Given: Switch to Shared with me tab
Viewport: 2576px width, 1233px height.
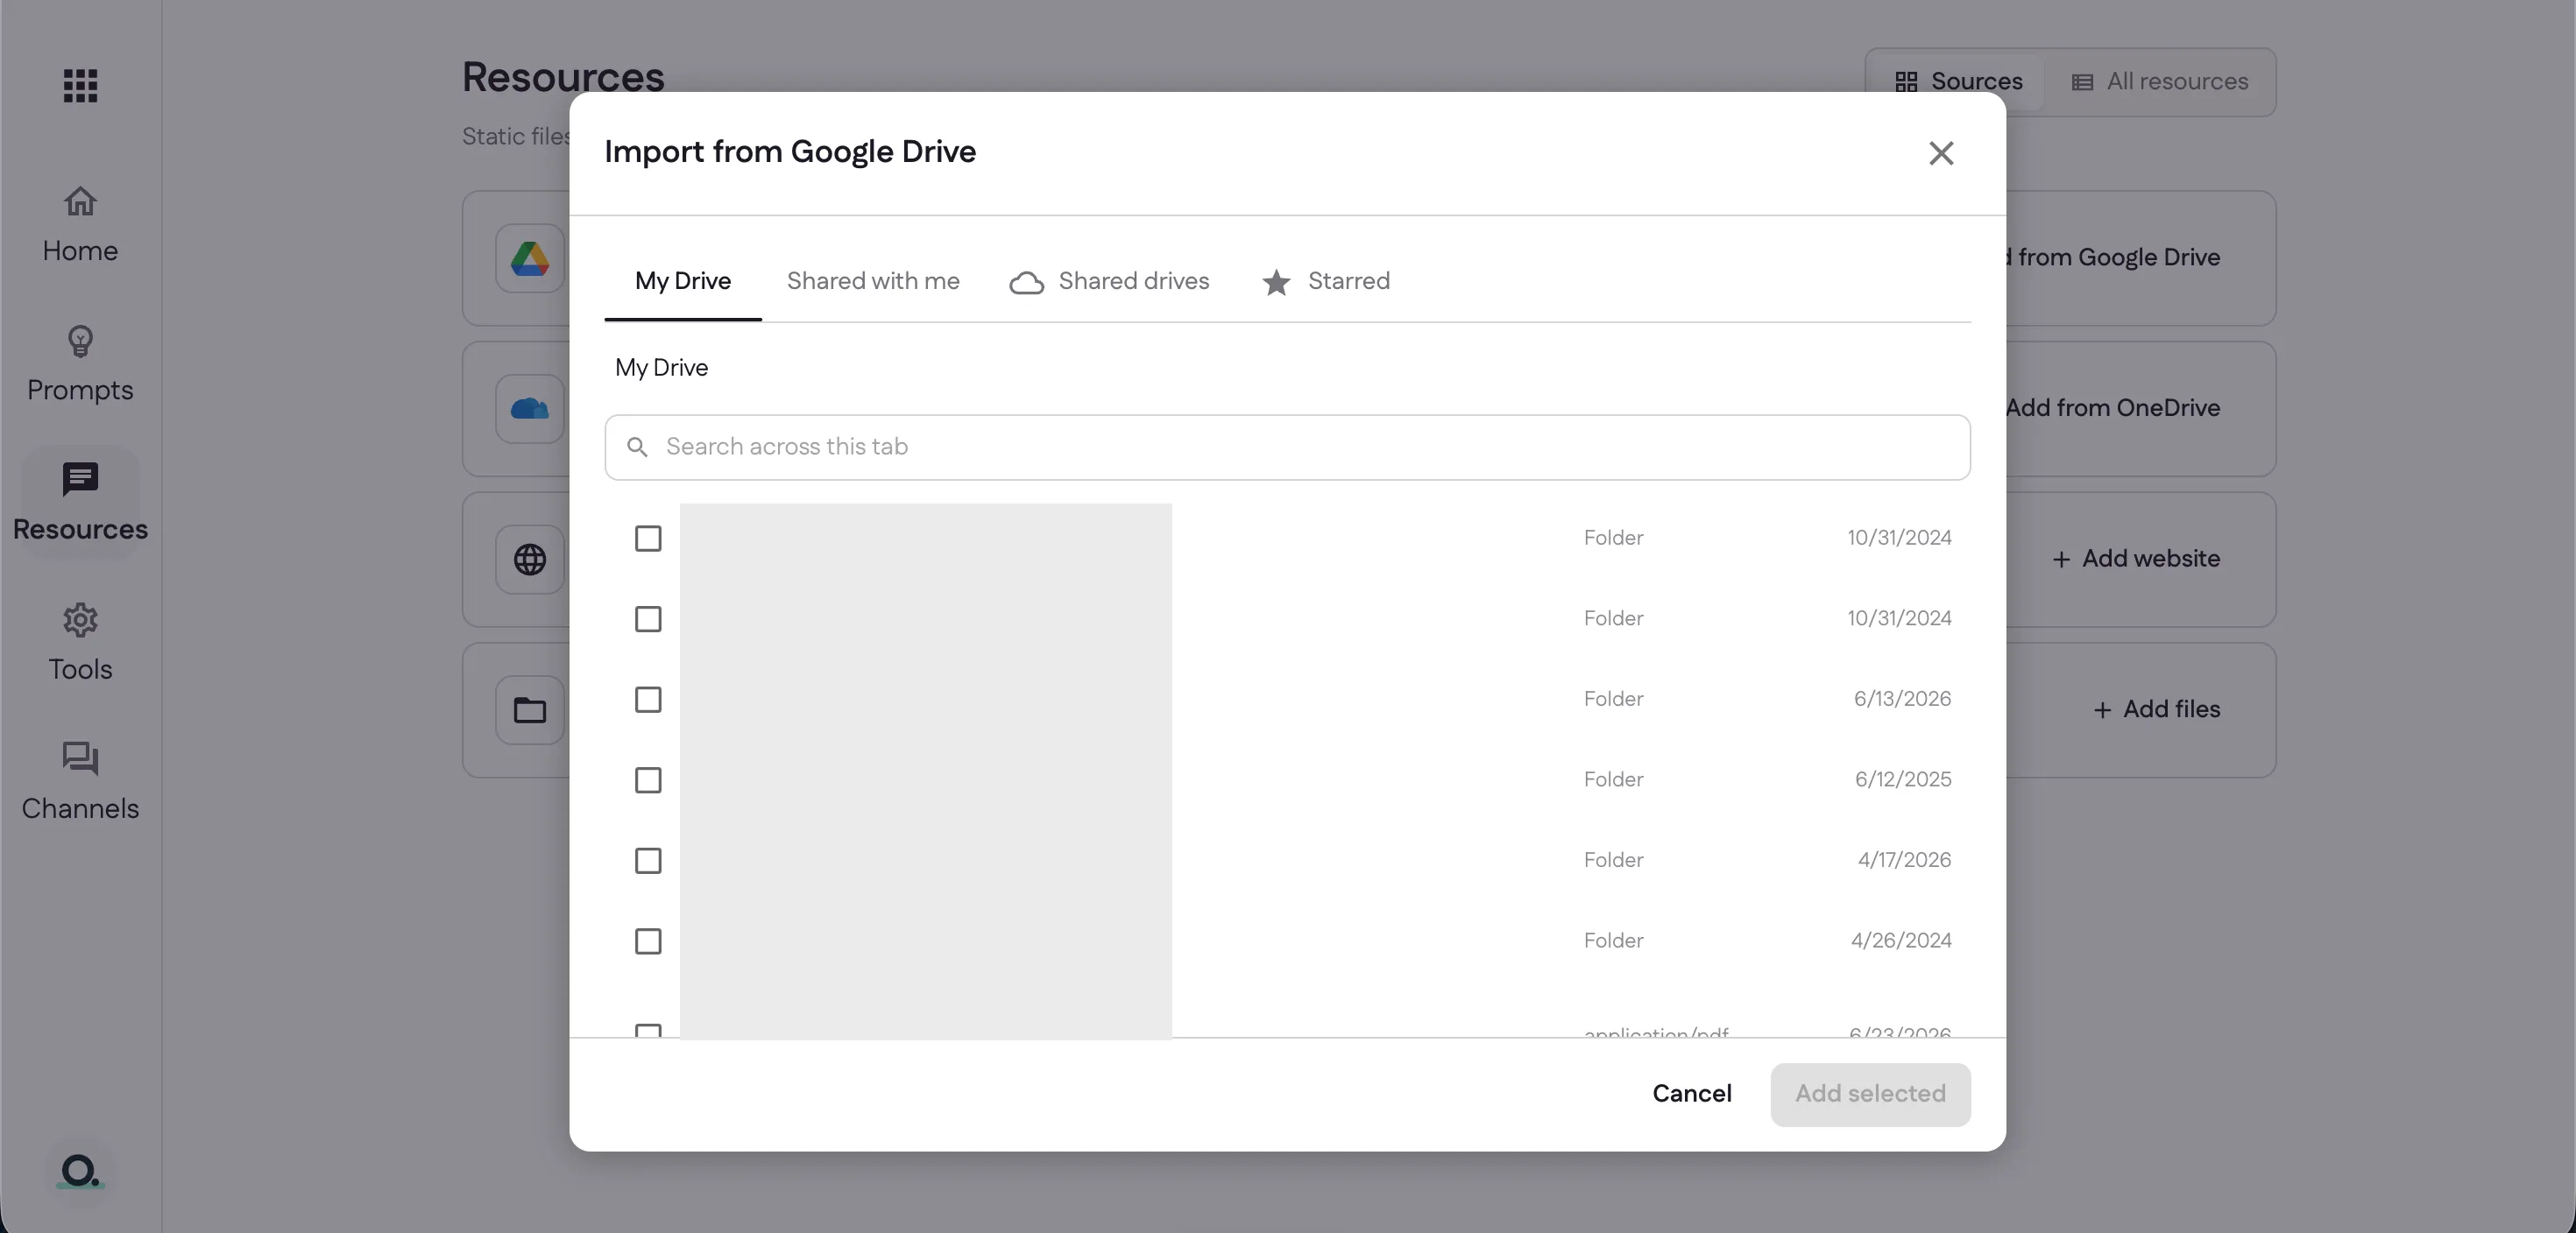Looking at the screenshot, I should pos(873,282).
